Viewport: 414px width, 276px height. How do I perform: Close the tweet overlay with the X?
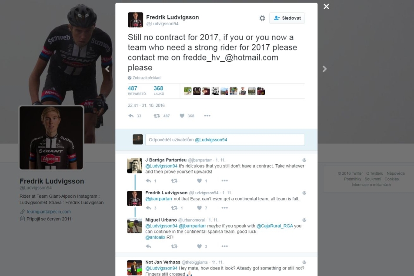(326, 7)
